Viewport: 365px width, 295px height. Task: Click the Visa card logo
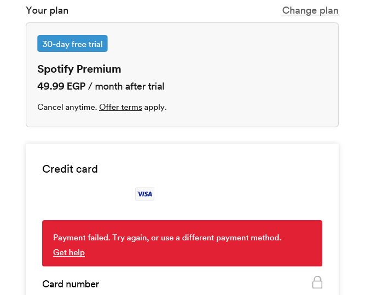[x=145, y=194]
